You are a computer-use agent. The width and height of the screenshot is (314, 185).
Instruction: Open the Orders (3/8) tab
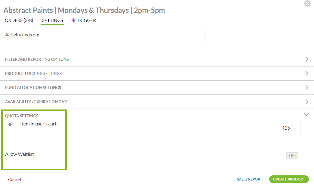click(19, 20)
